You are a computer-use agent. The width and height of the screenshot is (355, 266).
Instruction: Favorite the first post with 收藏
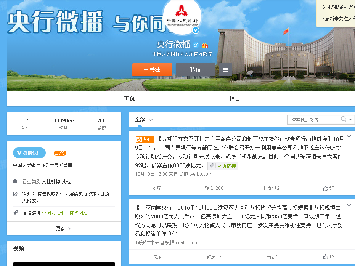(x=157, y=188)
